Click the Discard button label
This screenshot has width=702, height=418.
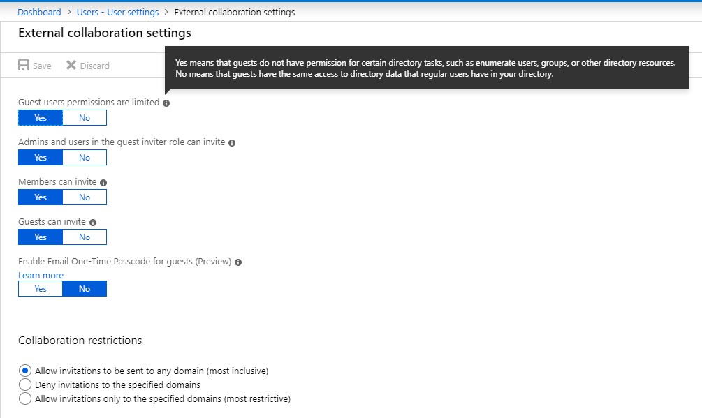(95, 66)
